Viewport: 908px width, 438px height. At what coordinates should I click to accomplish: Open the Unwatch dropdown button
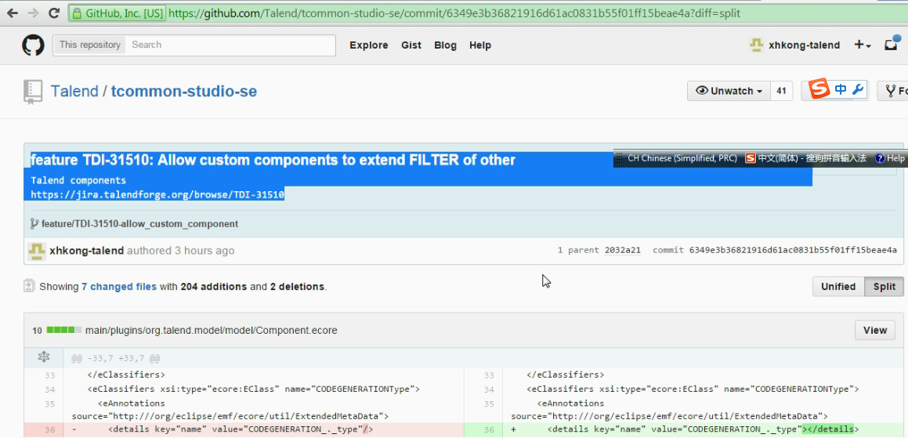coord(729,91)
